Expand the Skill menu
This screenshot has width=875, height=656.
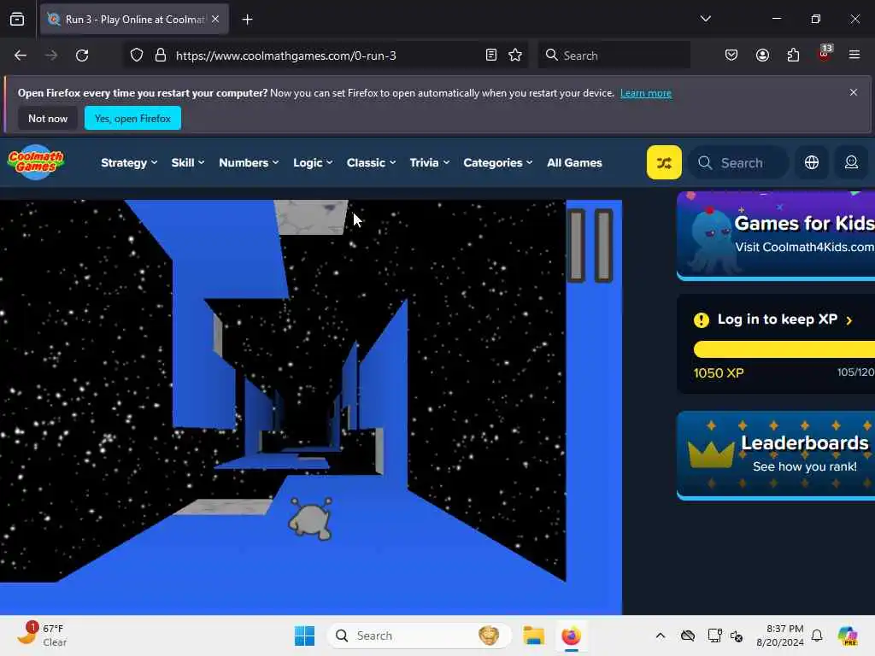(x=187, y=162)
